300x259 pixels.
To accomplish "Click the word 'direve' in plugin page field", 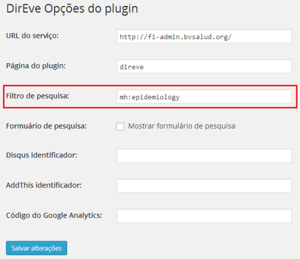I will tap(131, 67).
